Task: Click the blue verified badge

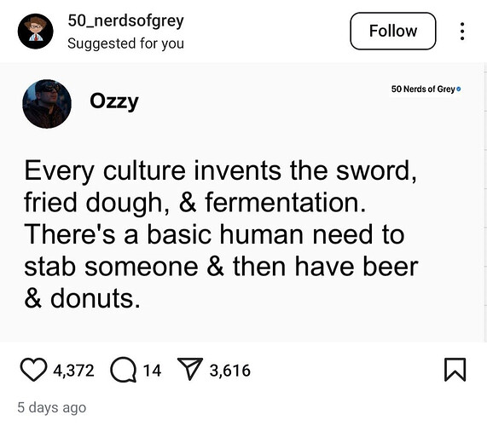Action: click(459, 89)
